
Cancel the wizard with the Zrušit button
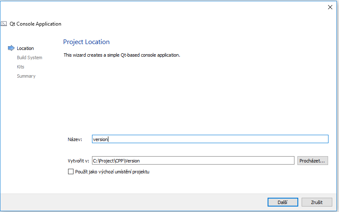tap(317, 202)
